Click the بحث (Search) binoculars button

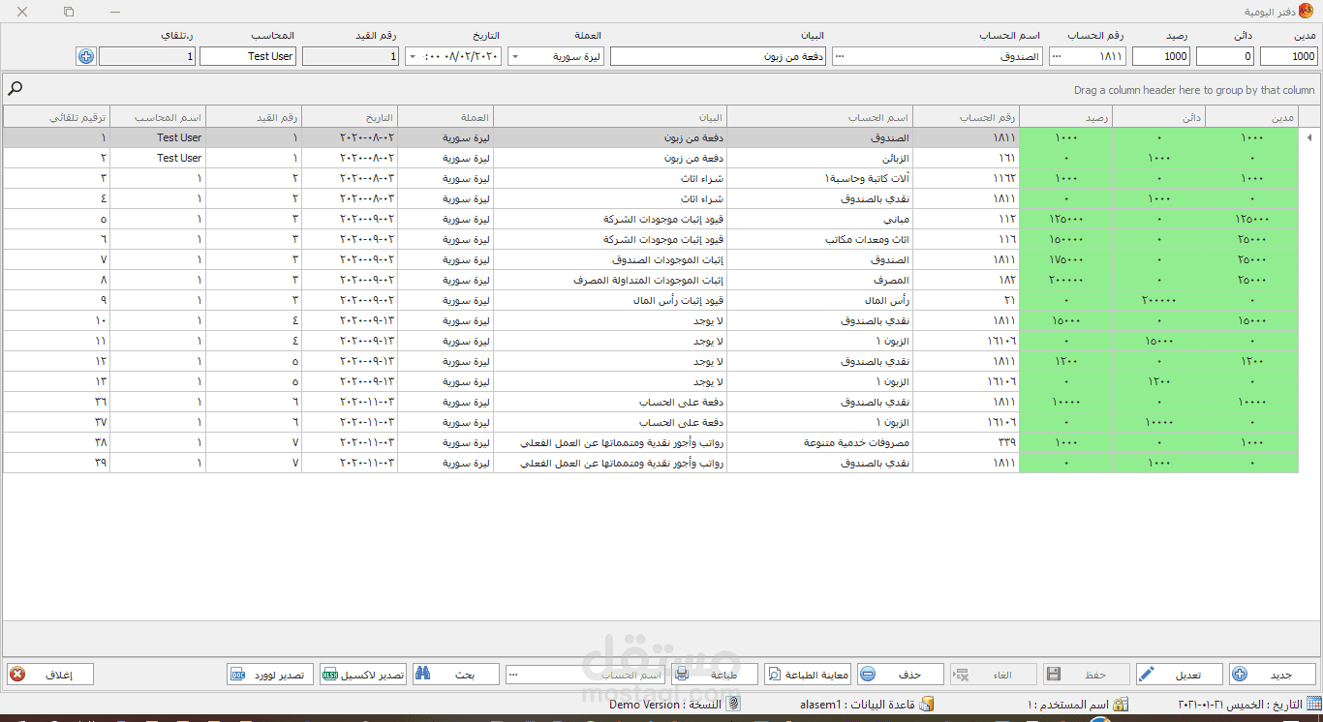pos(455,675)
